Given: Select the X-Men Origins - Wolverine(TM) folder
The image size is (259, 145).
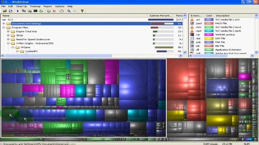Looking at the screenshot, I should pos(35,43).
